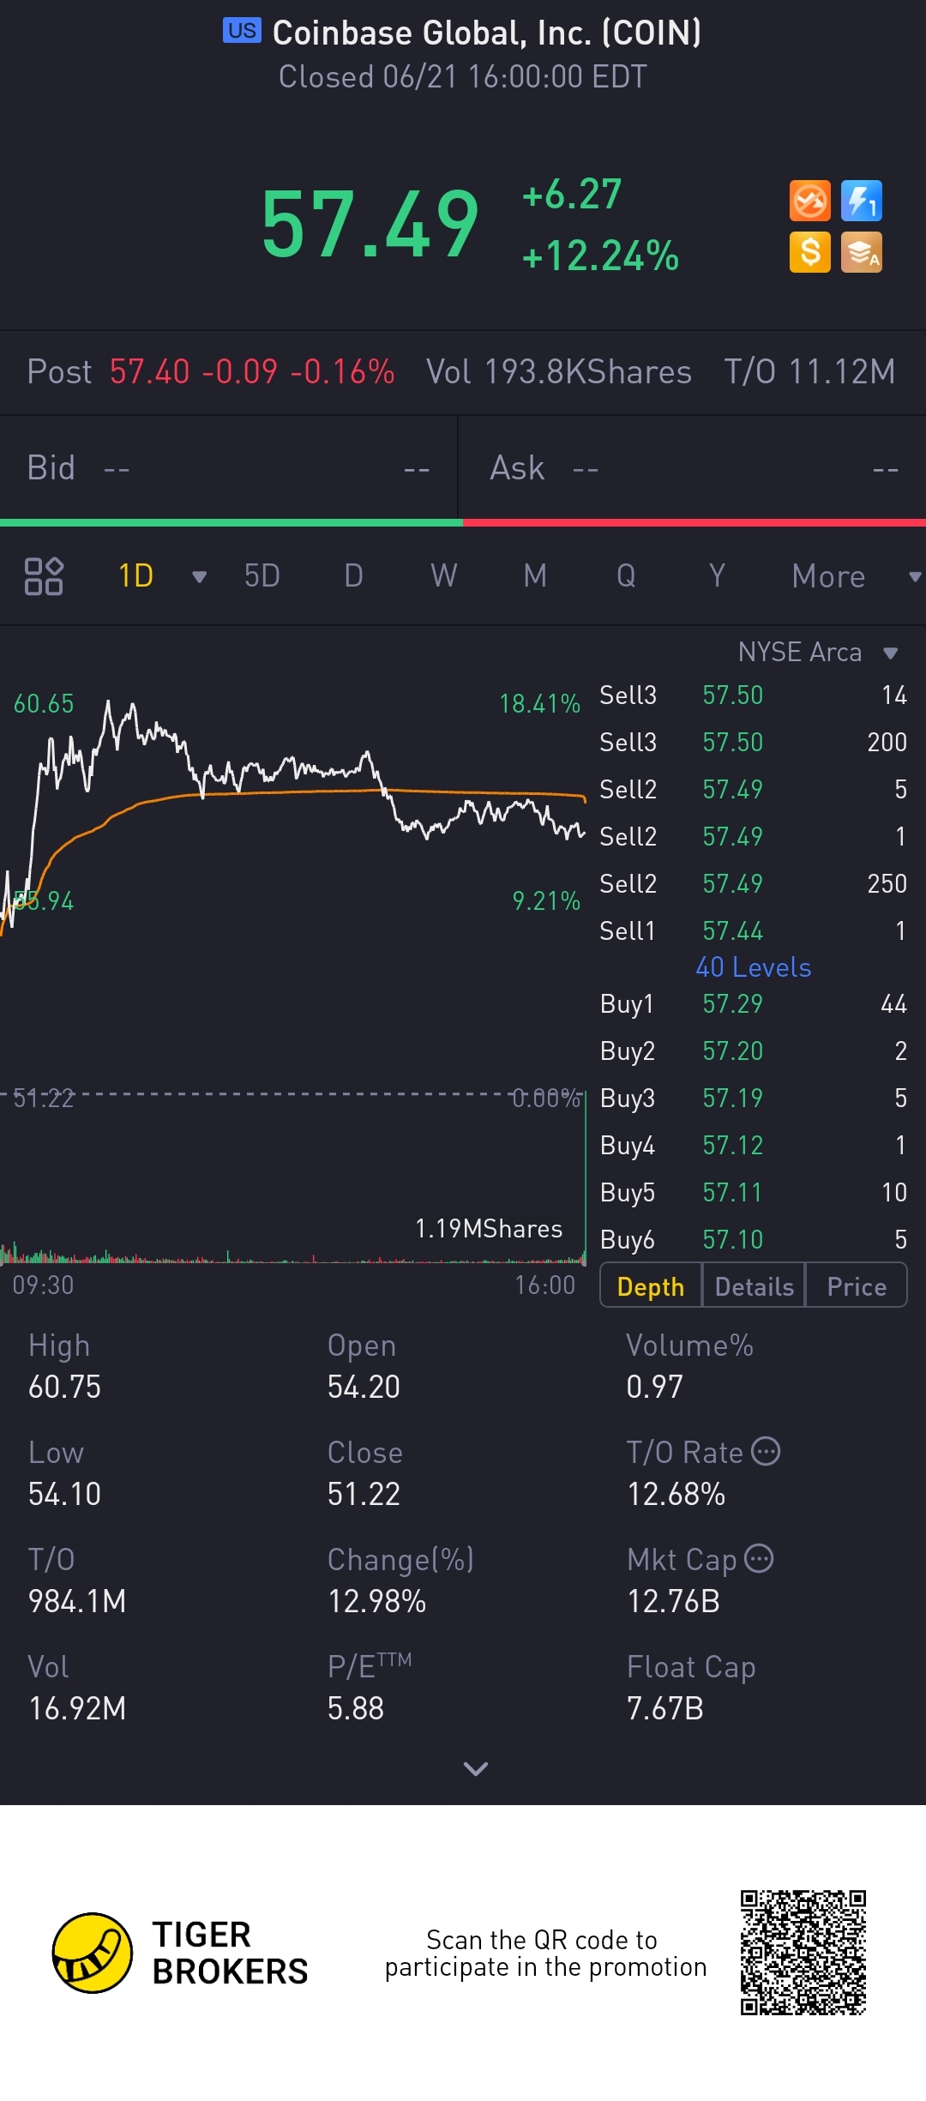Tap the Volume% 0.97 value

(654, 1387)
